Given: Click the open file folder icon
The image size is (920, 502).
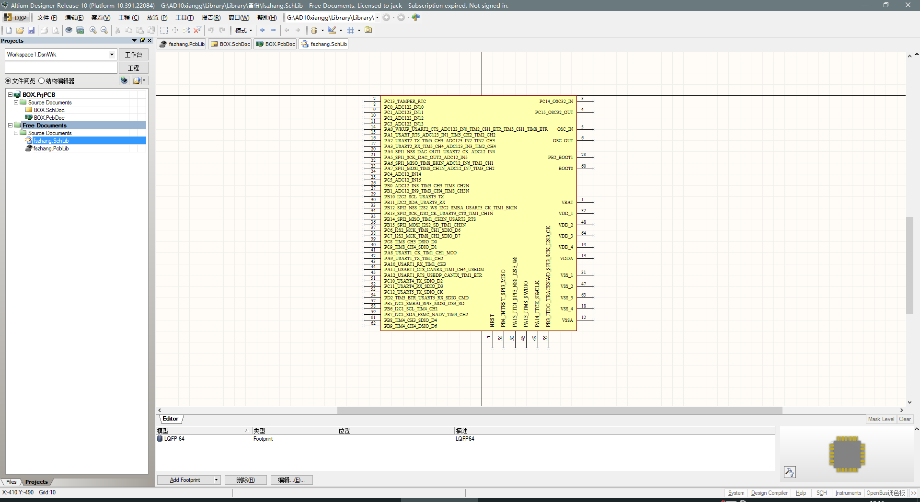Looking at the screenshot, I should [20, 30].
